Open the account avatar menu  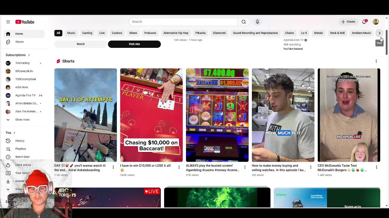[376, 22]
